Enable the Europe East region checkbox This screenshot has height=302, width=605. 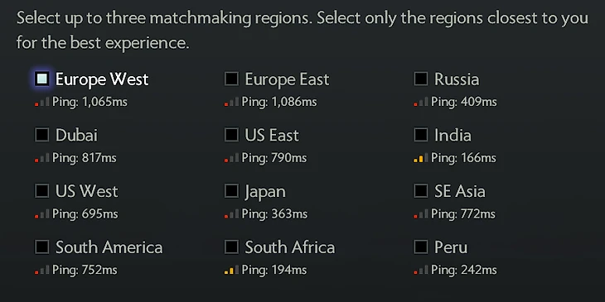(x=231, y=79)
